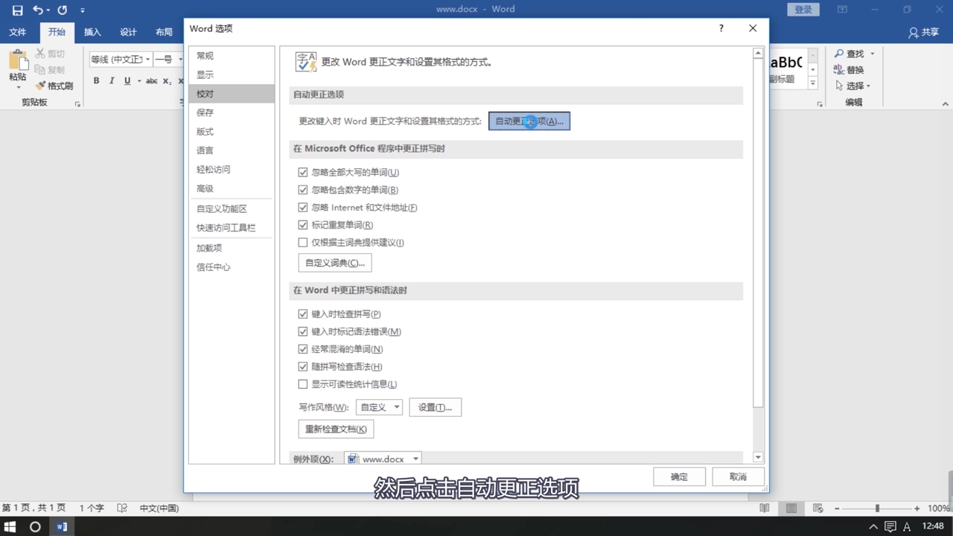Toggle 忽略包含数字的单词 checkbox

(x=303, y=190)
